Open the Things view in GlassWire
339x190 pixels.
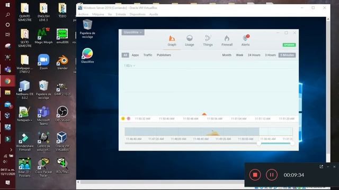[x=208, y=41]
